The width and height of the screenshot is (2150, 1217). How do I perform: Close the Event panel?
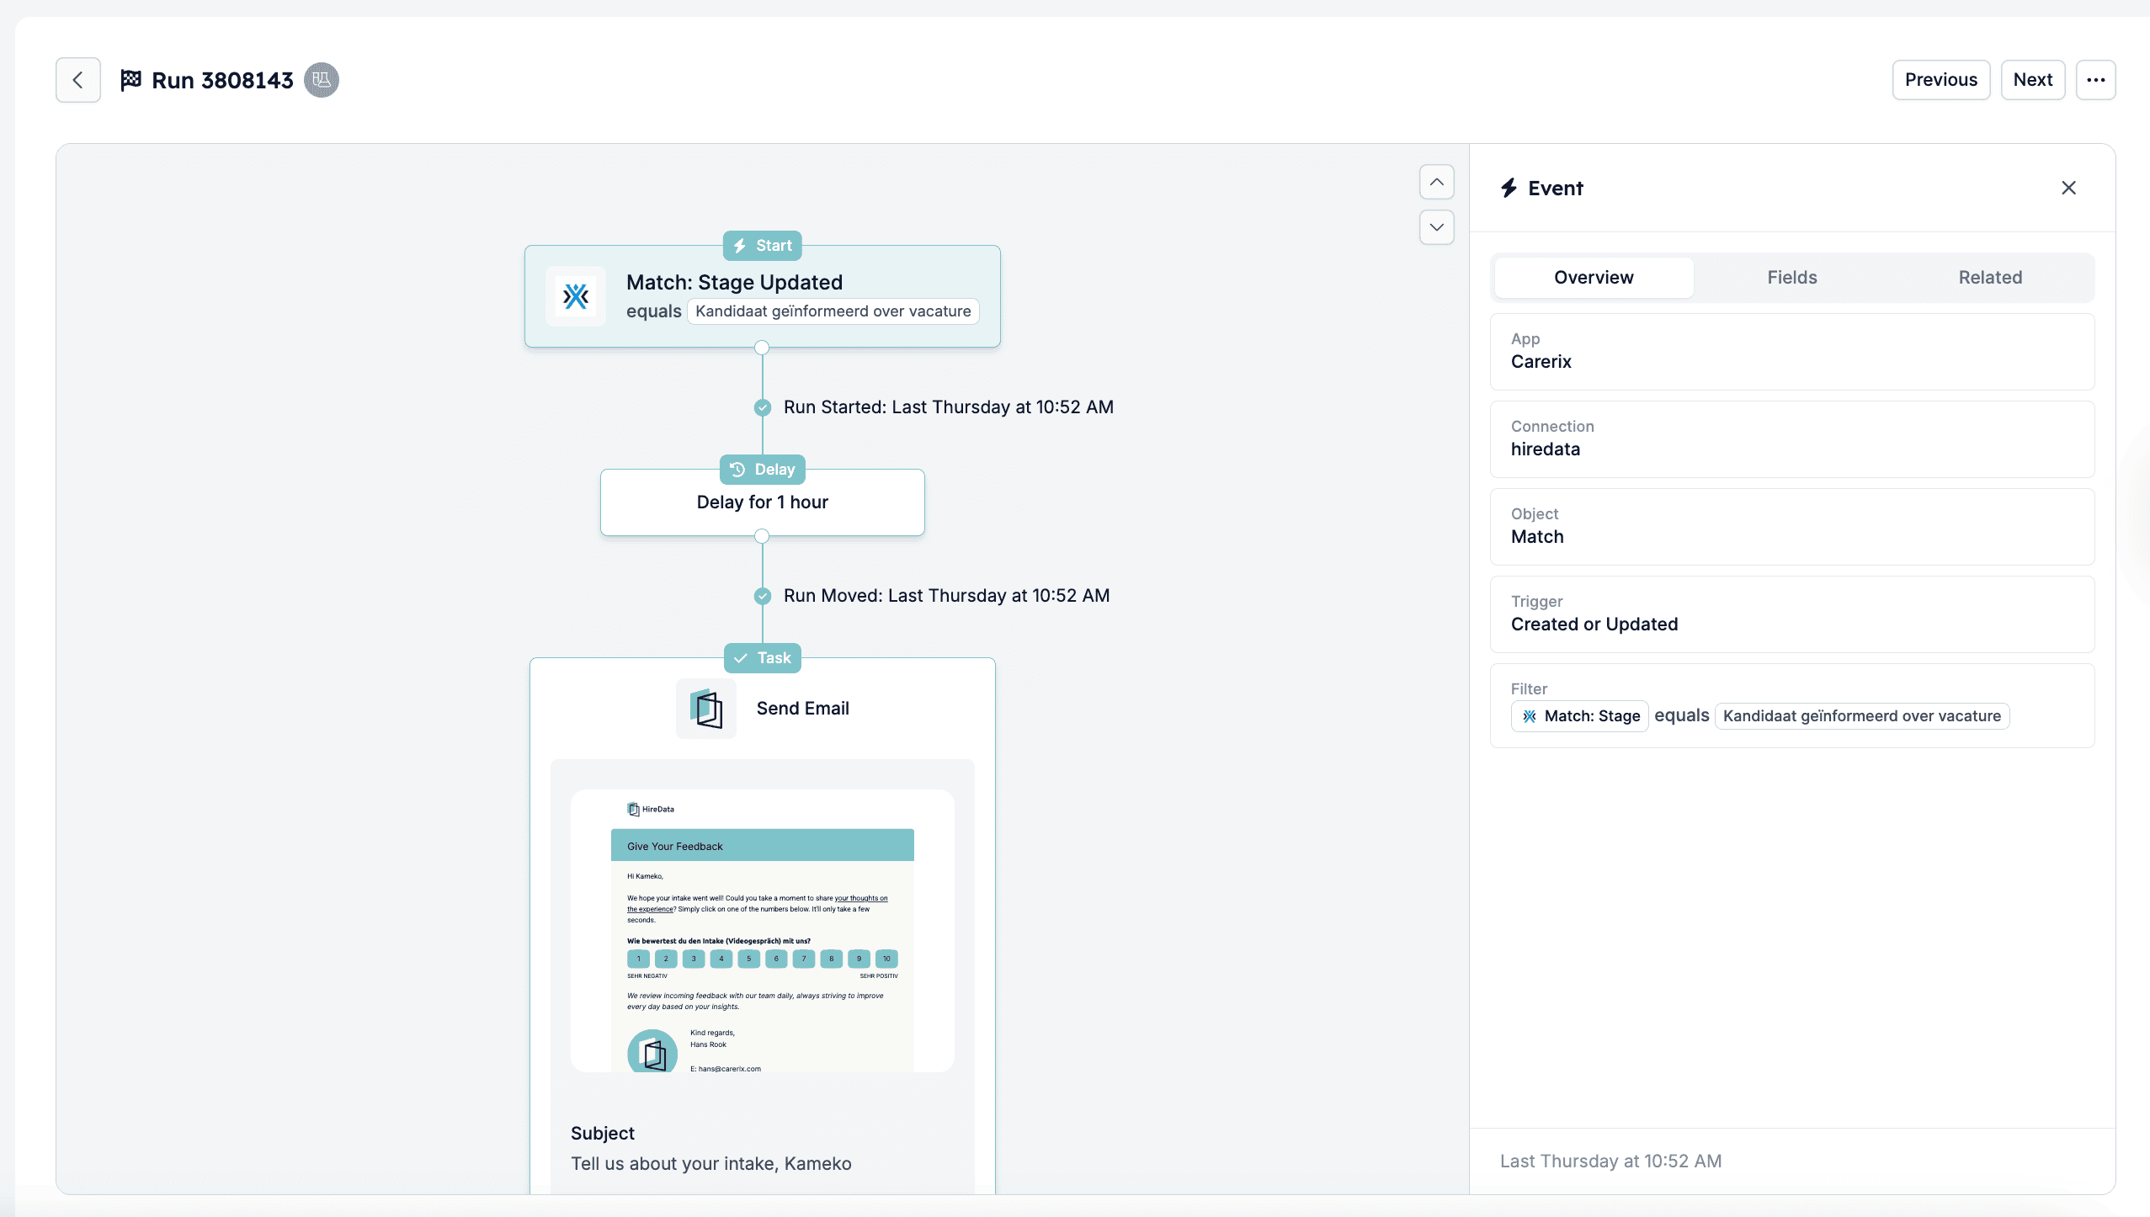point(2068,188)
